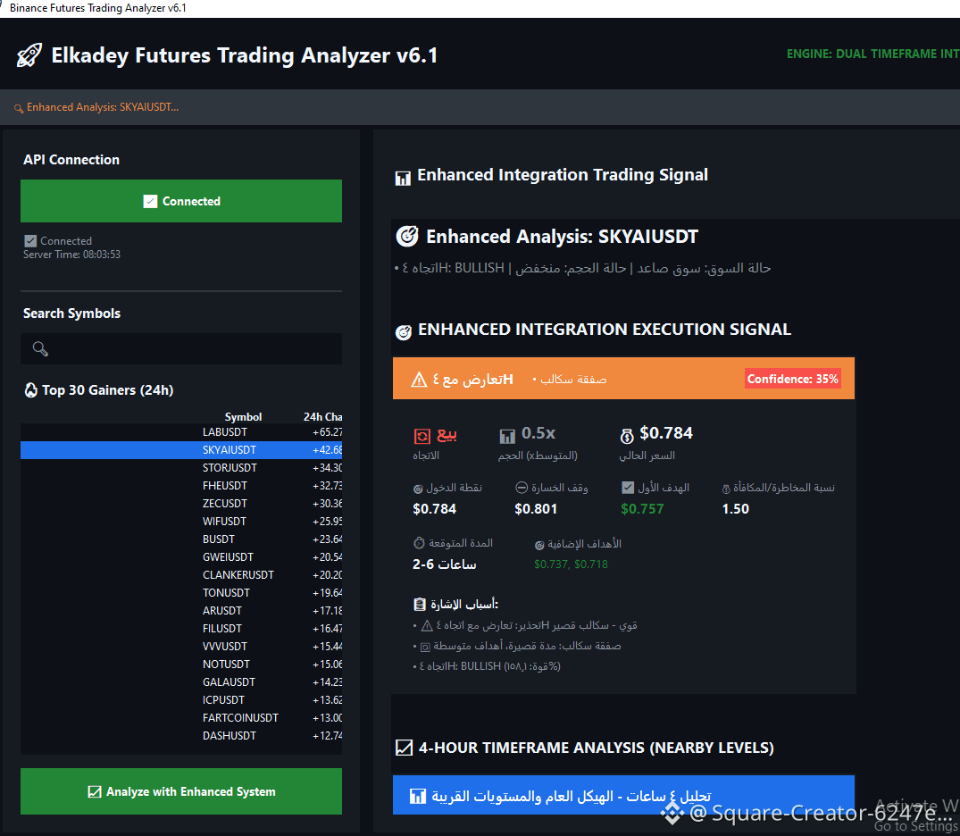Select WIFUSDT in the gainers list
This screenshot has height=836, width=960.
point(181,522)
